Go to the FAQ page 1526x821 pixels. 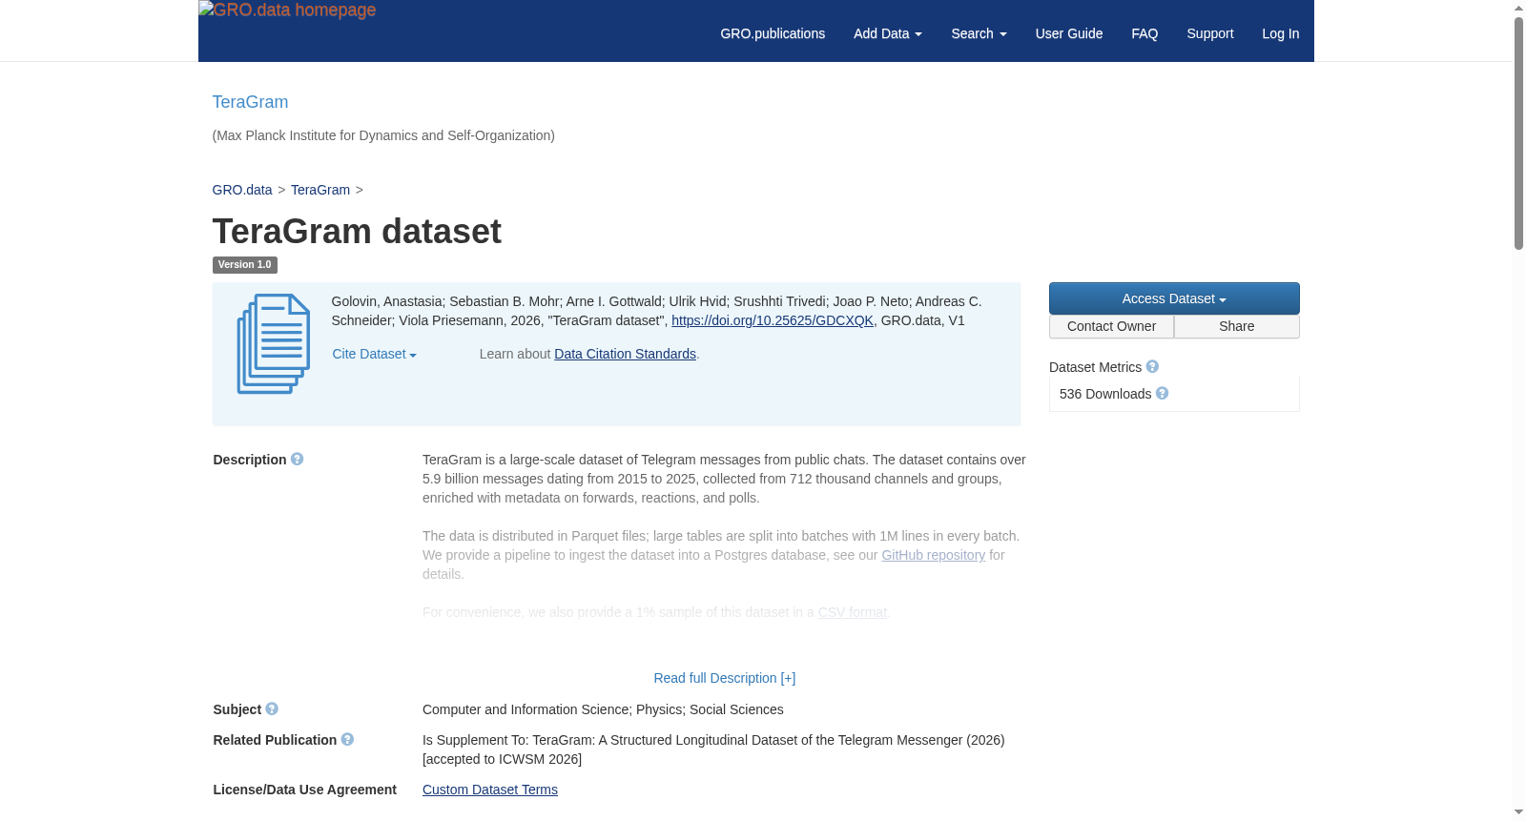tap(1144, 33)
